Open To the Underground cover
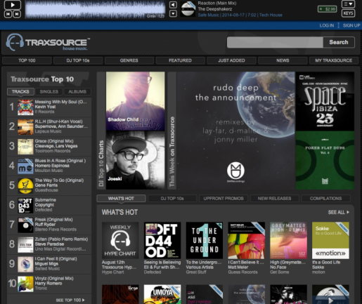This screenshot has height=304, width=362. [205, 240]
